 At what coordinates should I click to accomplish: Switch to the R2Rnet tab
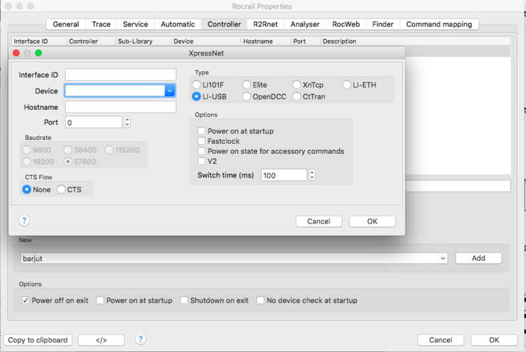pyautogui.click(x=266, y=24)
